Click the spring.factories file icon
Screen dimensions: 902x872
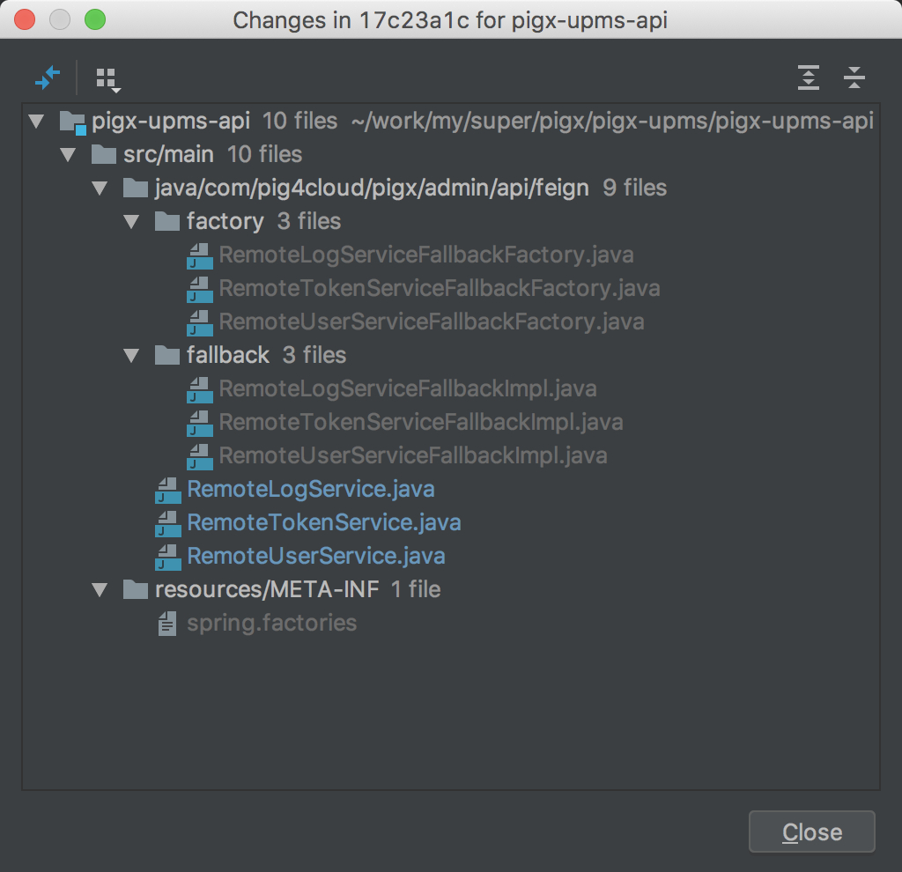167,624
